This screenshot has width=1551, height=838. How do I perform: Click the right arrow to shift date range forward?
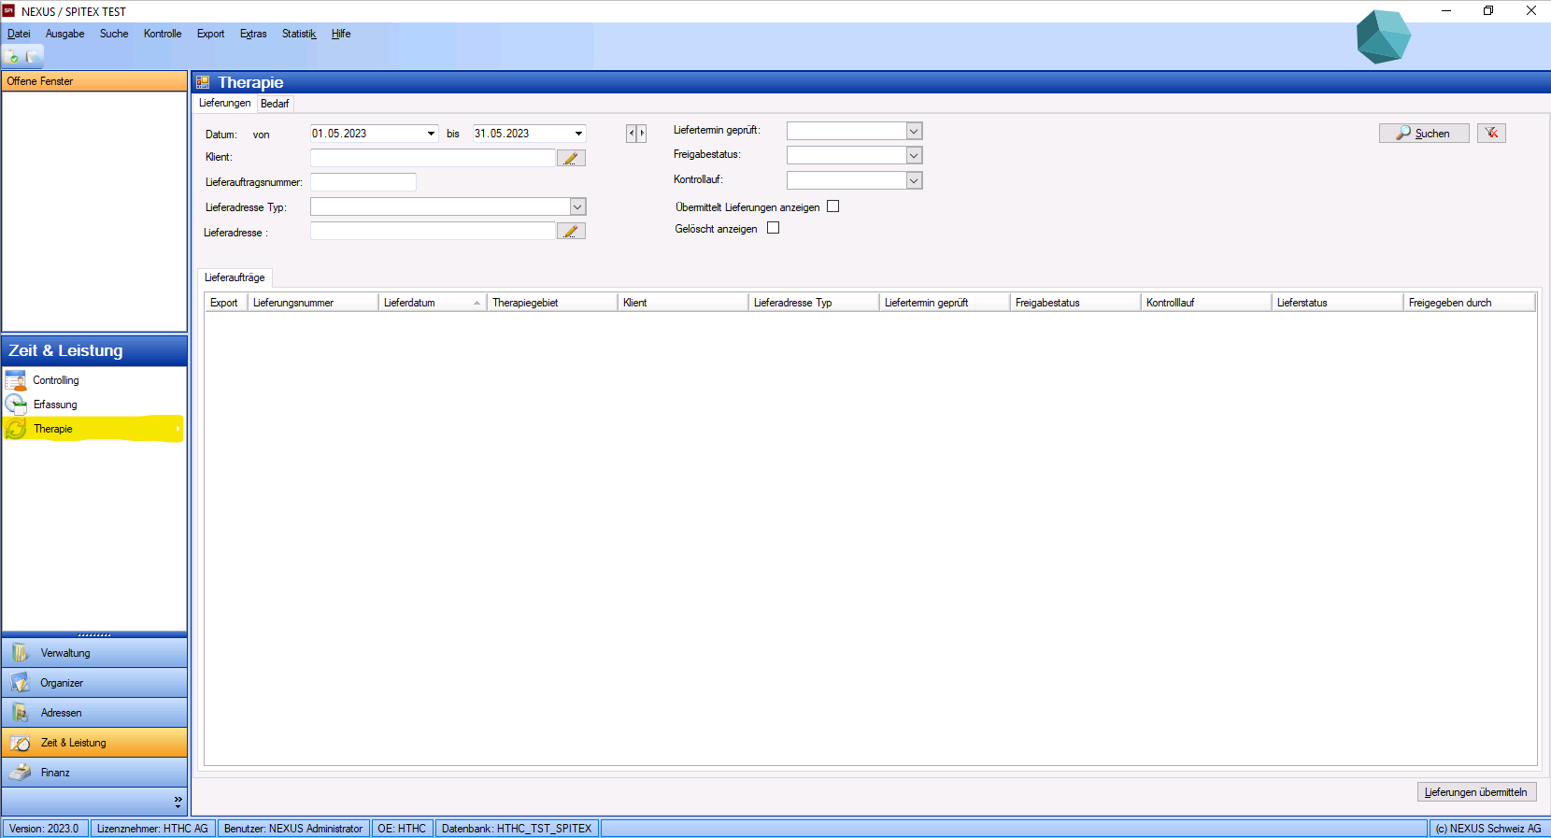[x=642, y=134]
